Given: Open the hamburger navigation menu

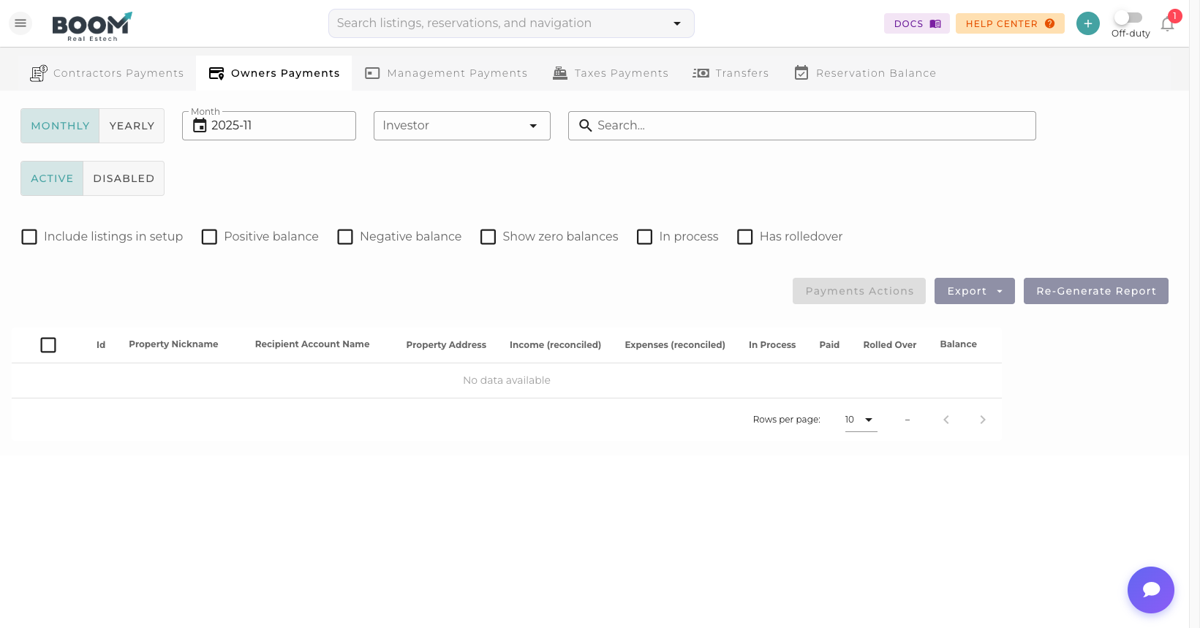Looking at the screenshot, I should pos(20,23).
